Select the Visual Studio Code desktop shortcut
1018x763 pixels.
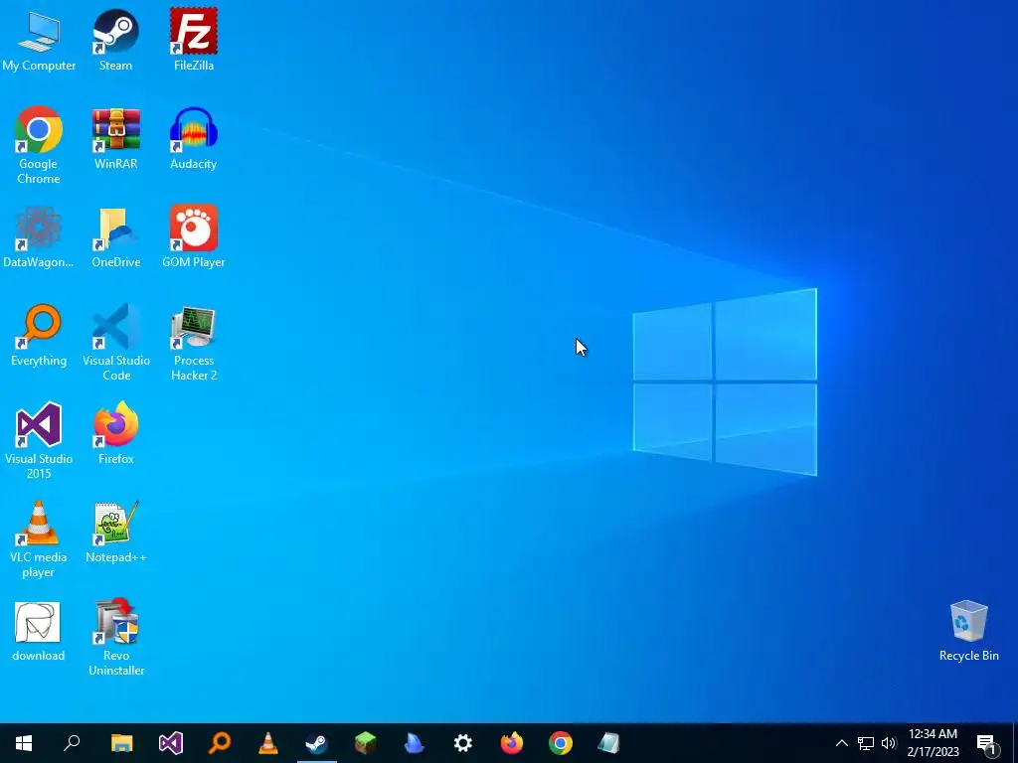[x=115, y=343]
